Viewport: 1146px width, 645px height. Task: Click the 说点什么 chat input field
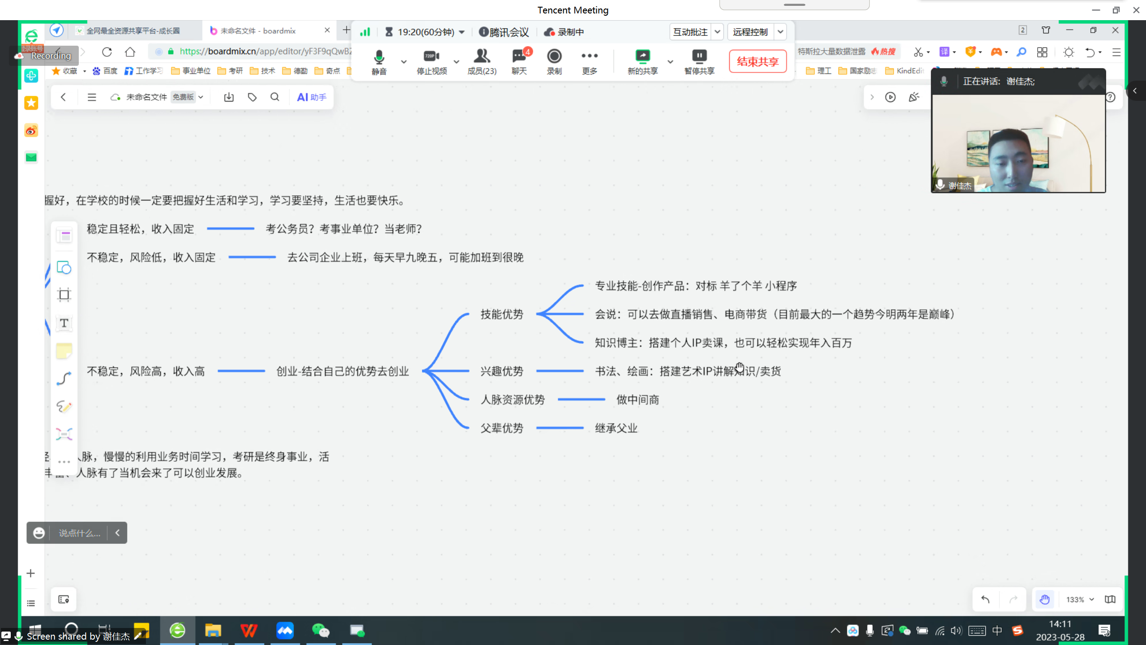click(79, 533)
